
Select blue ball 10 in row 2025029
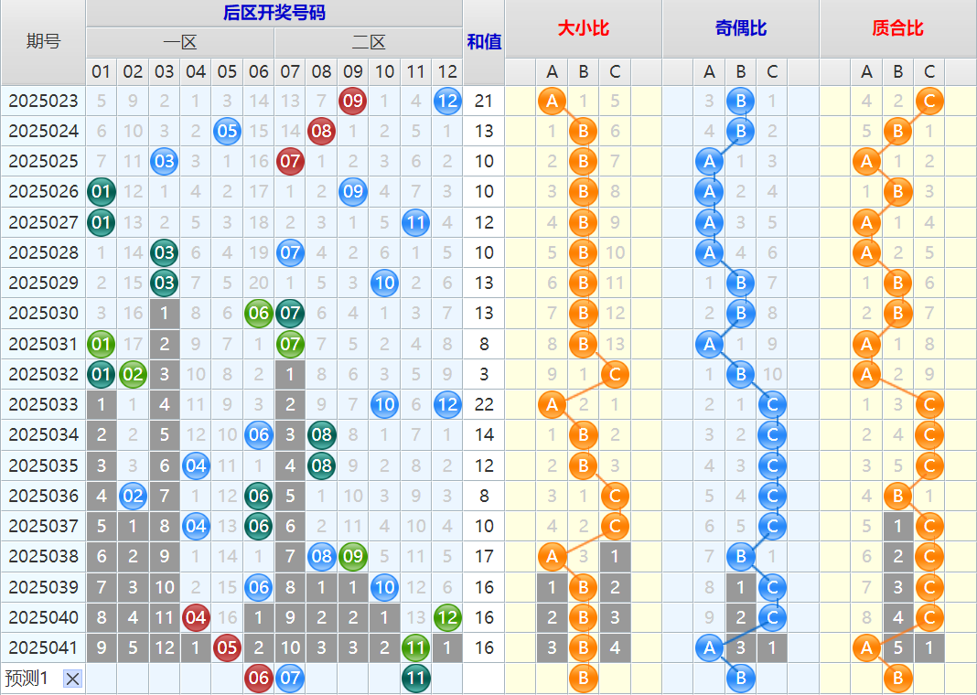[384, 283]
